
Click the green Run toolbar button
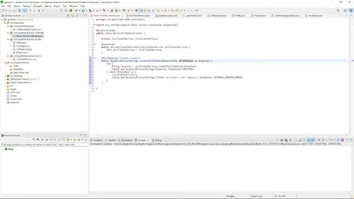click(x=83, y=11)
